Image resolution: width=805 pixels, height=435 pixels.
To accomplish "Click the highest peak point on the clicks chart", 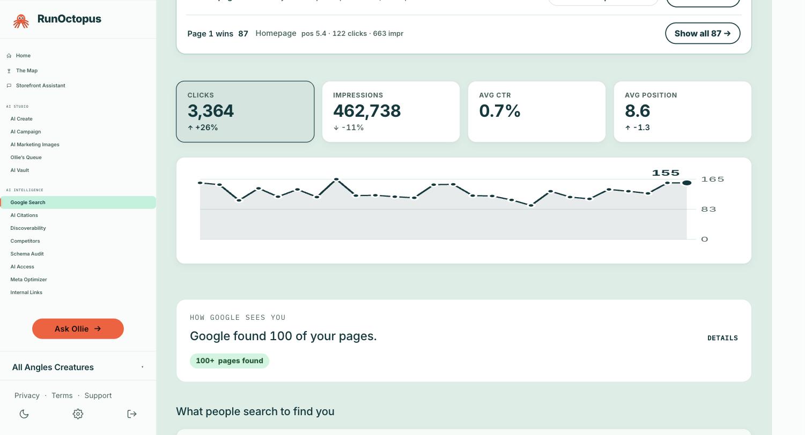I will (x=336, y=179).
